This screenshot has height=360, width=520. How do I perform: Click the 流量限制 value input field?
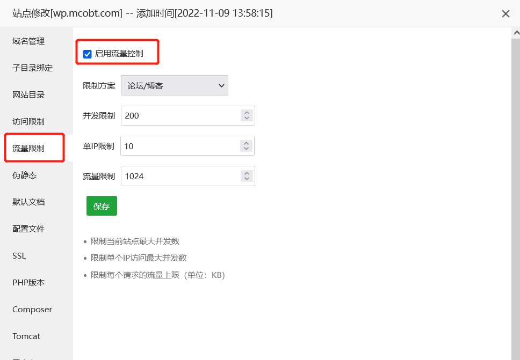point(180,176)
